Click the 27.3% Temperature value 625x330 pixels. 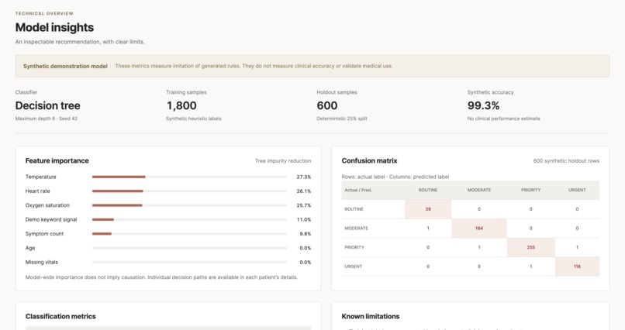tap(304, 177)
